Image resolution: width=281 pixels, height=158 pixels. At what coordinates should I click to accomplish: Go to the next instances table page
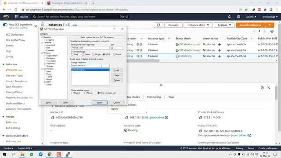264,31
